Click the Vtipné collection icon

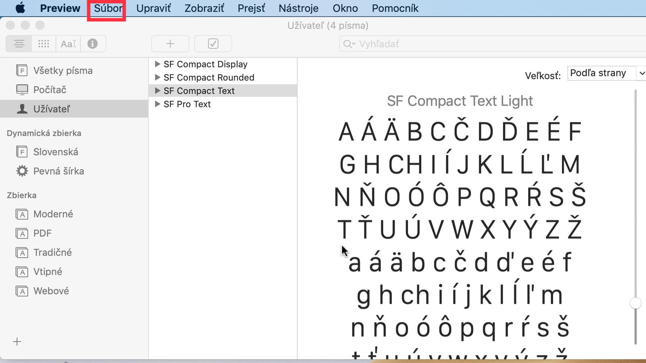pyautogui.click(x=22, y=272)
